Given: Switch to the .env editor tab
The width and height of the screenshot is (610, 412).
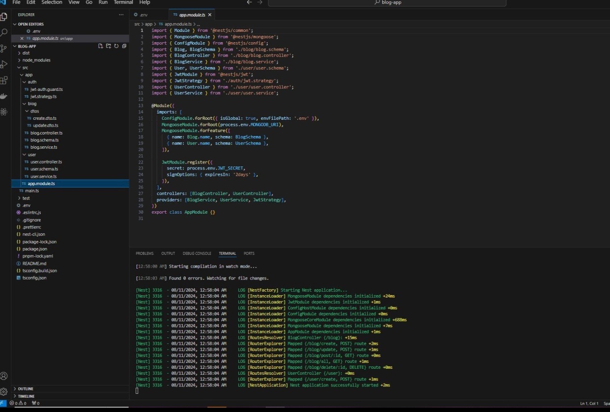Looking at the screenshot, I should 149,15.
